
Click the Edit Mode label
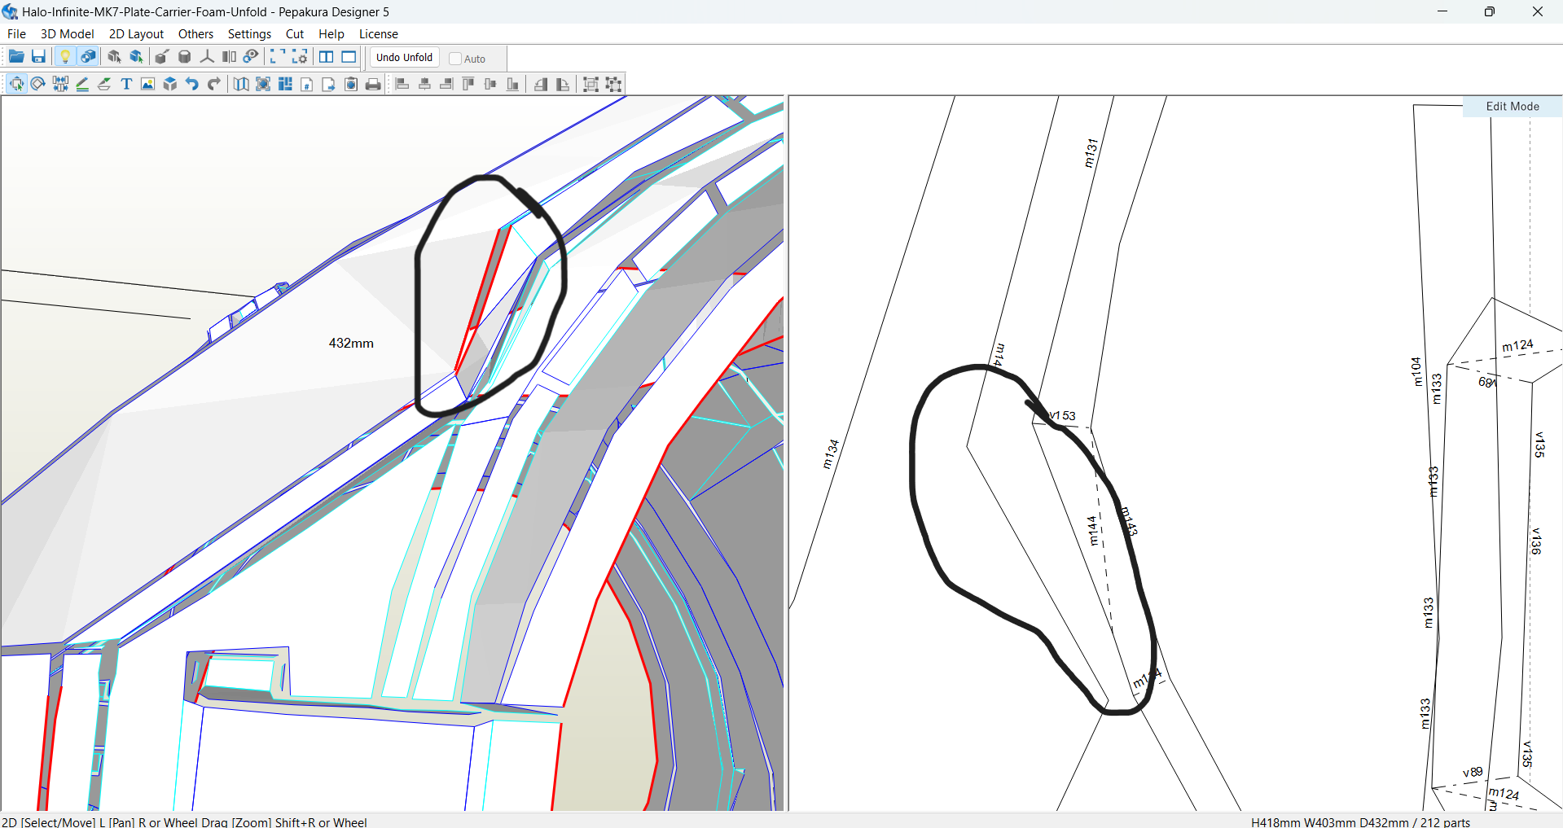1513,107
